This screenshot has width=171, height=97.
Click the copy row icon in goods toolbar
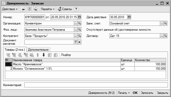click(x=14, y=55)
